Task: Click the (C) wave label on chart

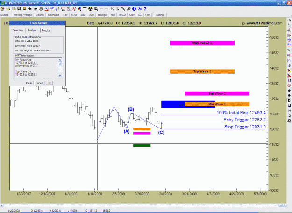Action: coord(161,133)
